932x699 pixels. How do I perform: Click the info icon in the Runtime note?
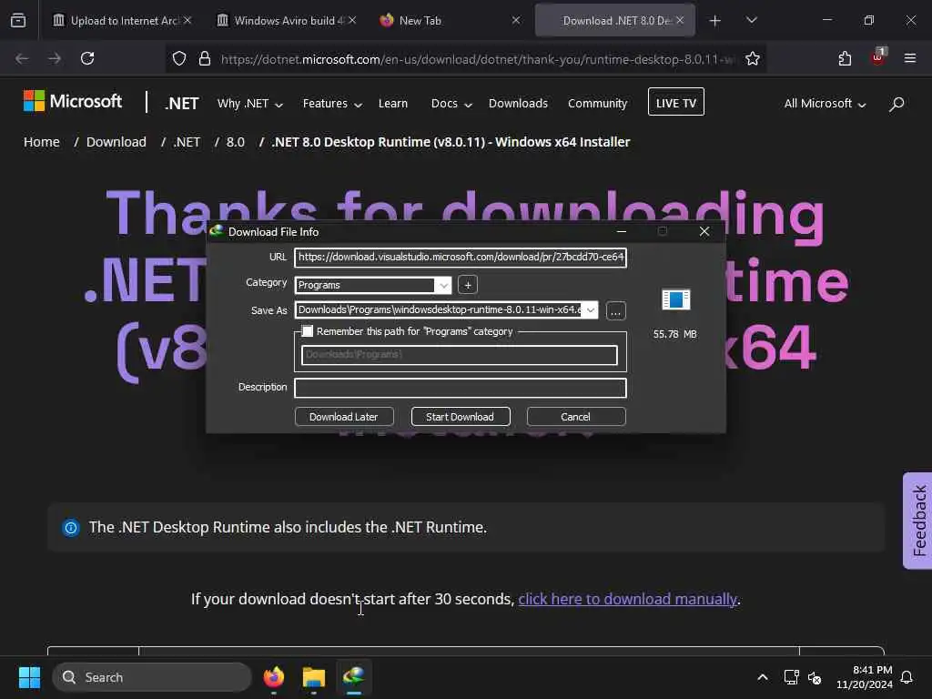click(x=71, y=527)
